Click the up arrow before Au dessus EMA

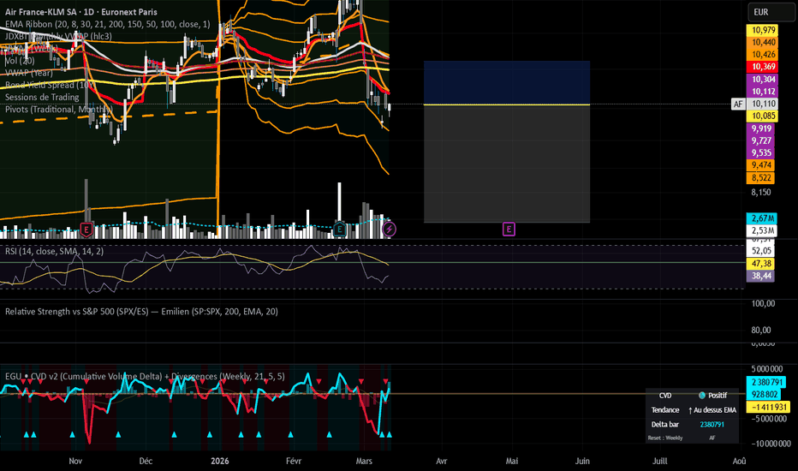[x=690, y=410]
